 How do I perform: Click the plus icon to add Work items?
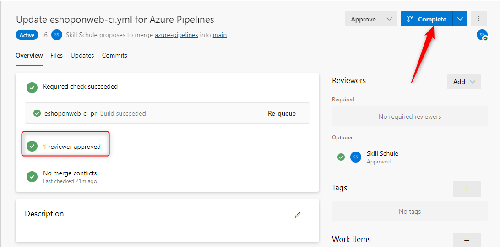(467, 240)
